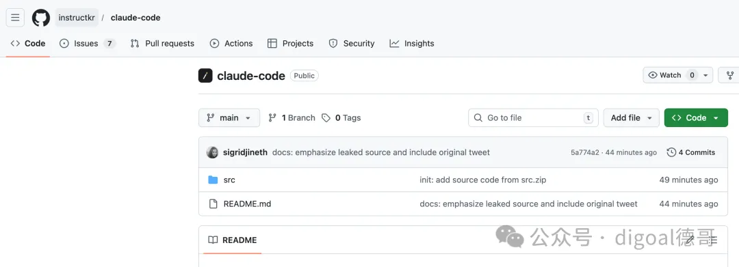Open the src folder
739x267 pixels.
pos(229,180)
